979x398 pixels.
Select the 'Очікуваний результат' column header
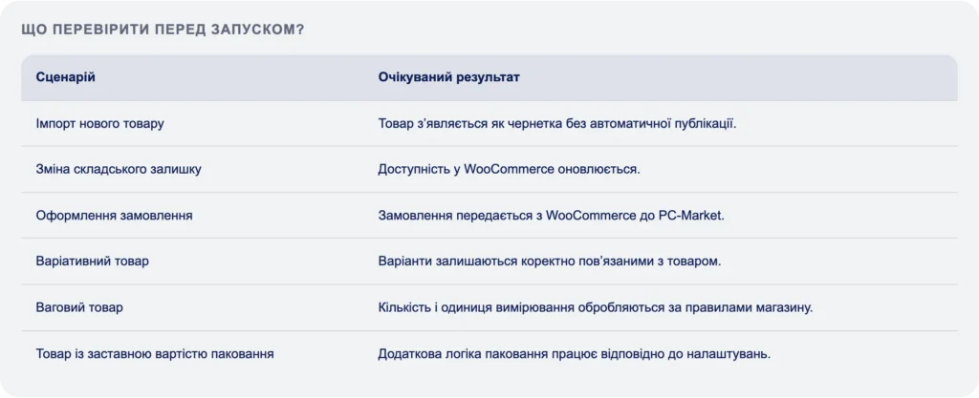[x=449, y=78]
